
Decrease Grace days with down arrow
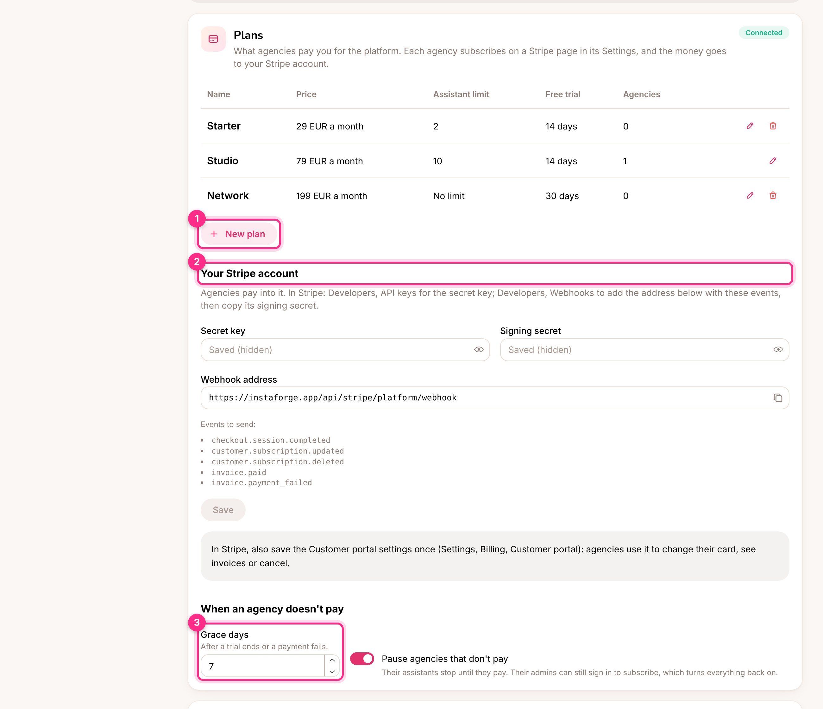click(x=332, y=672)
